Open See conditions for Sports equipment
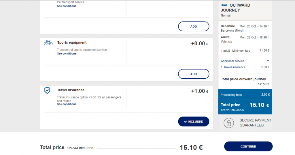295x155 pixels. [67, 54]
